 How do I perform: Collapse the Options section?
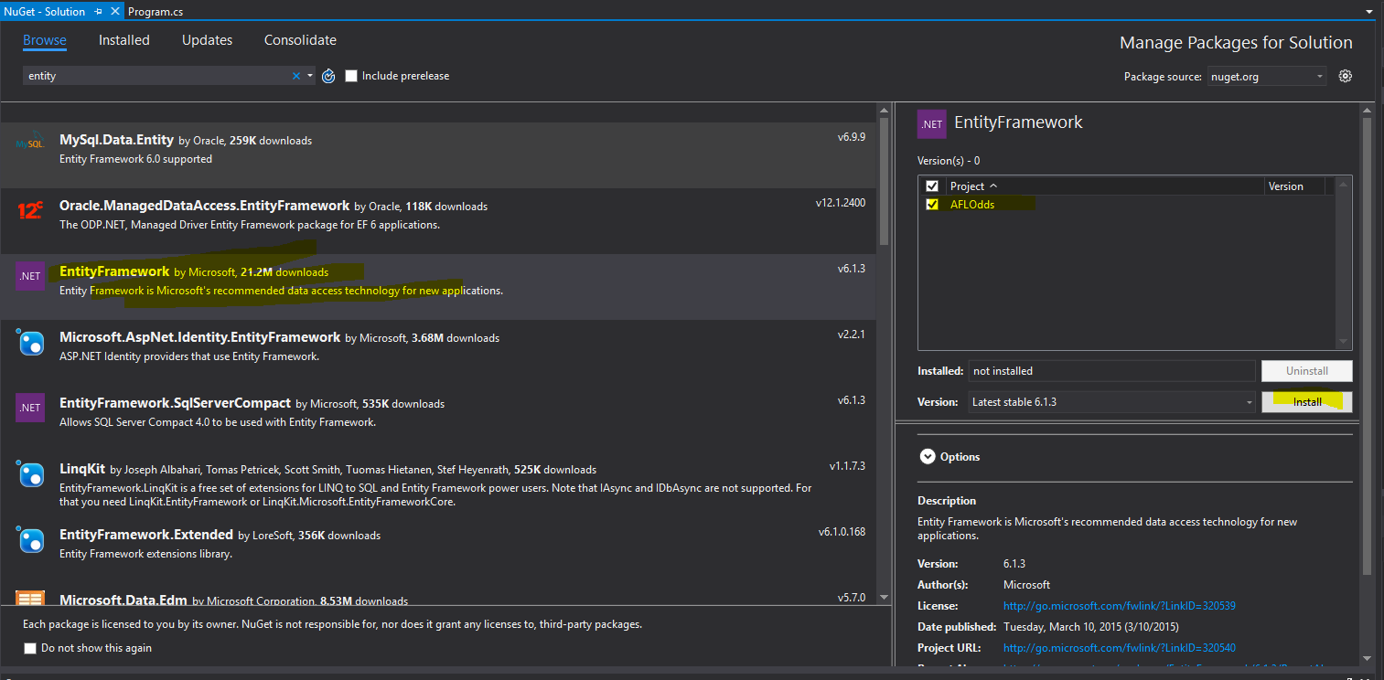point(928,456)
